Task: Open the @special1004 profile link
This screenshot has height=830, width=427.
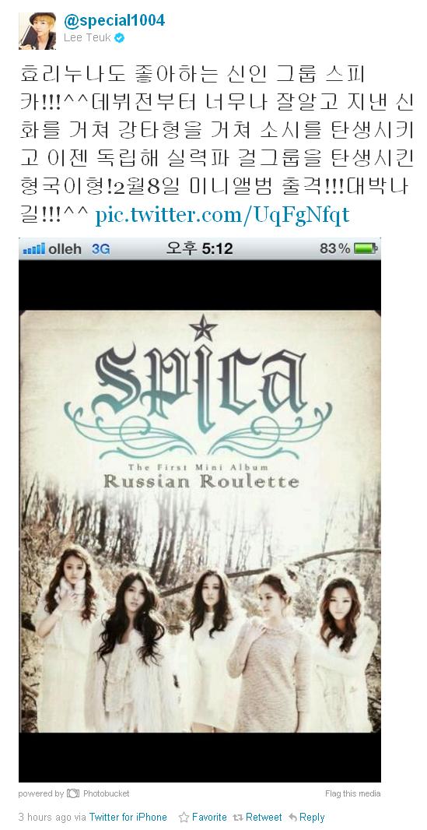Action: 114,20
